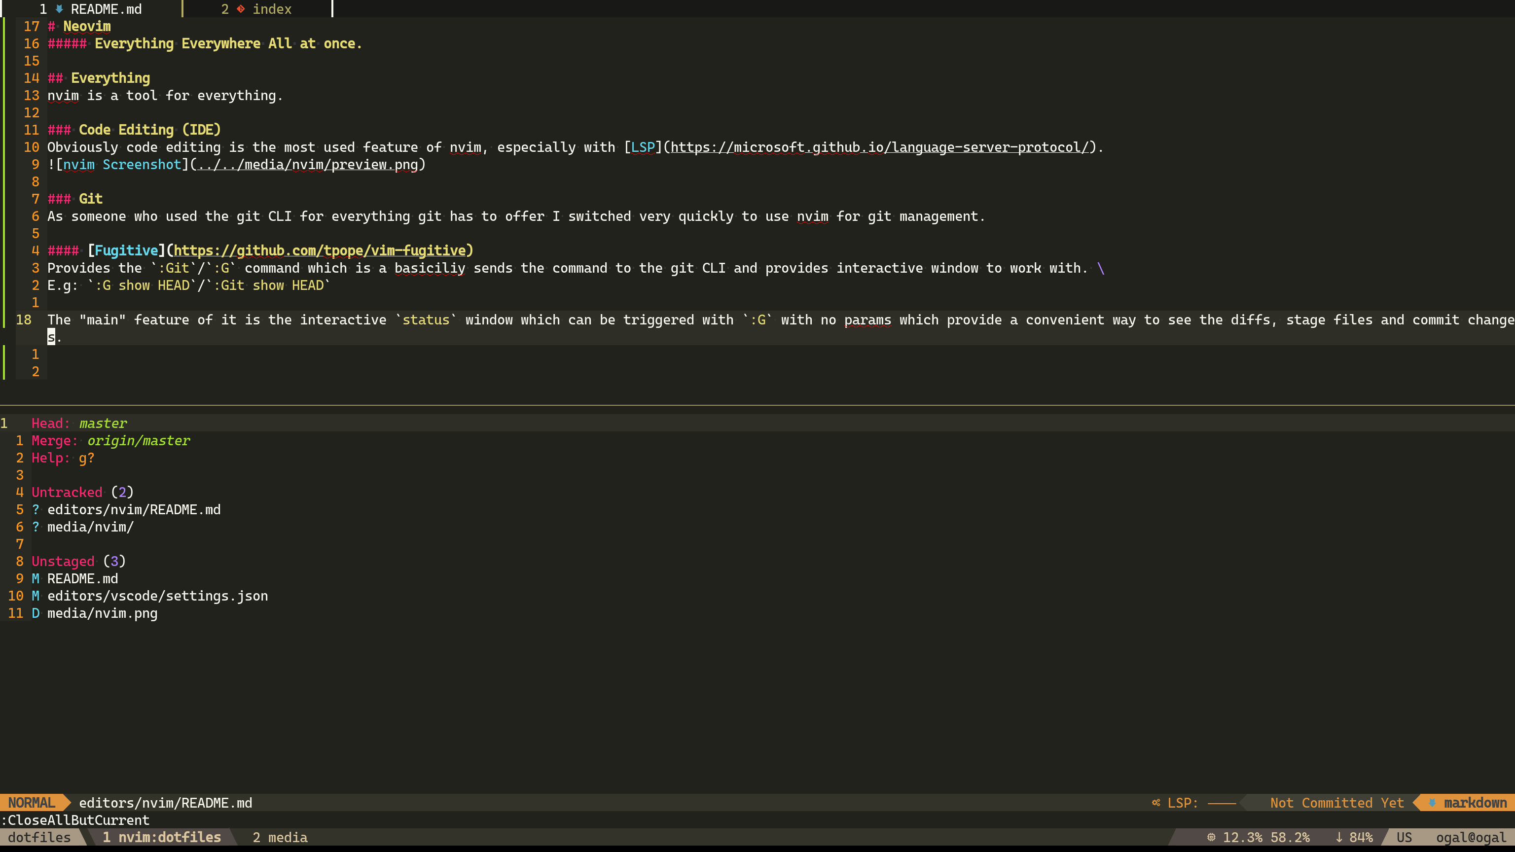Click the '12.3% 58.2%' usage readout

[1266, 837]
